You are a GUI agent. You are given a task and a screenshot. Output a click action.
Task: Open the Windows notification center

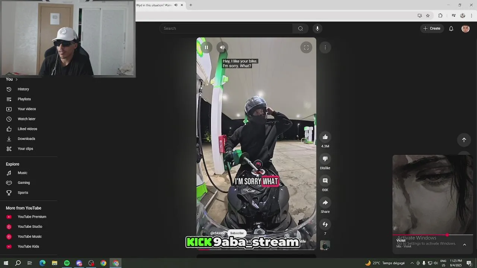[469, 263]
